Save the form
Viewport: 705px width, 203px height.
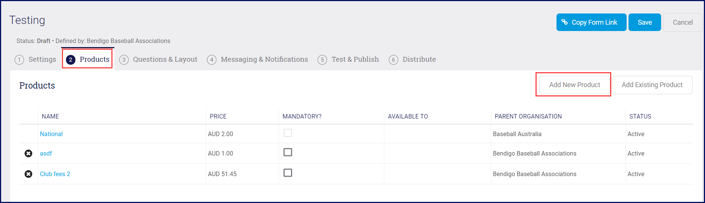(x=645, y=22)
